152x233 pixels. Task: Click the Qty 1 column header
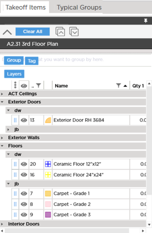[138, 86]
